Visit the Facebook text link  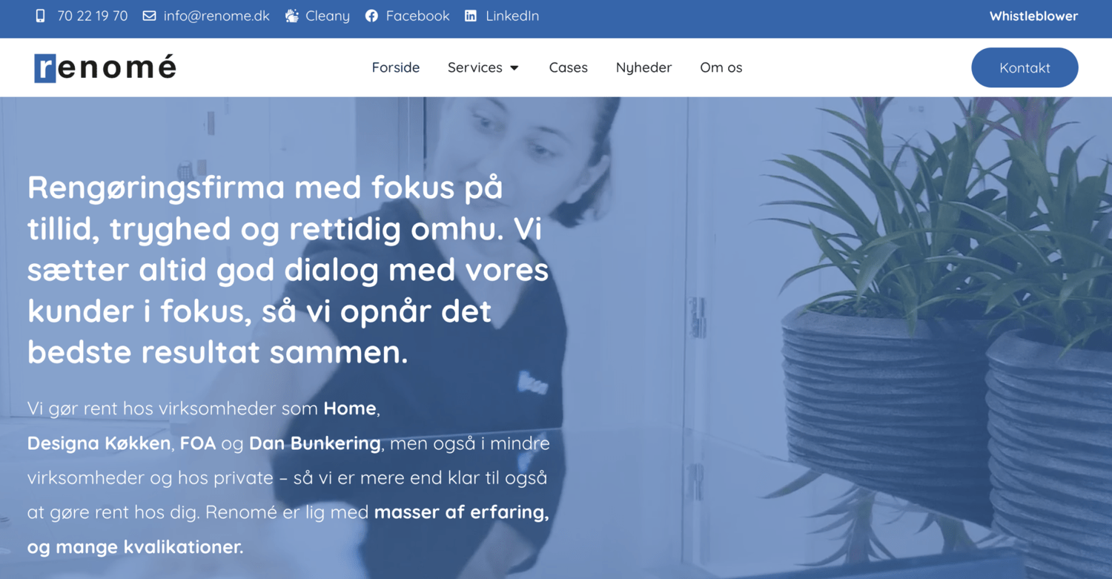(417, 16)
